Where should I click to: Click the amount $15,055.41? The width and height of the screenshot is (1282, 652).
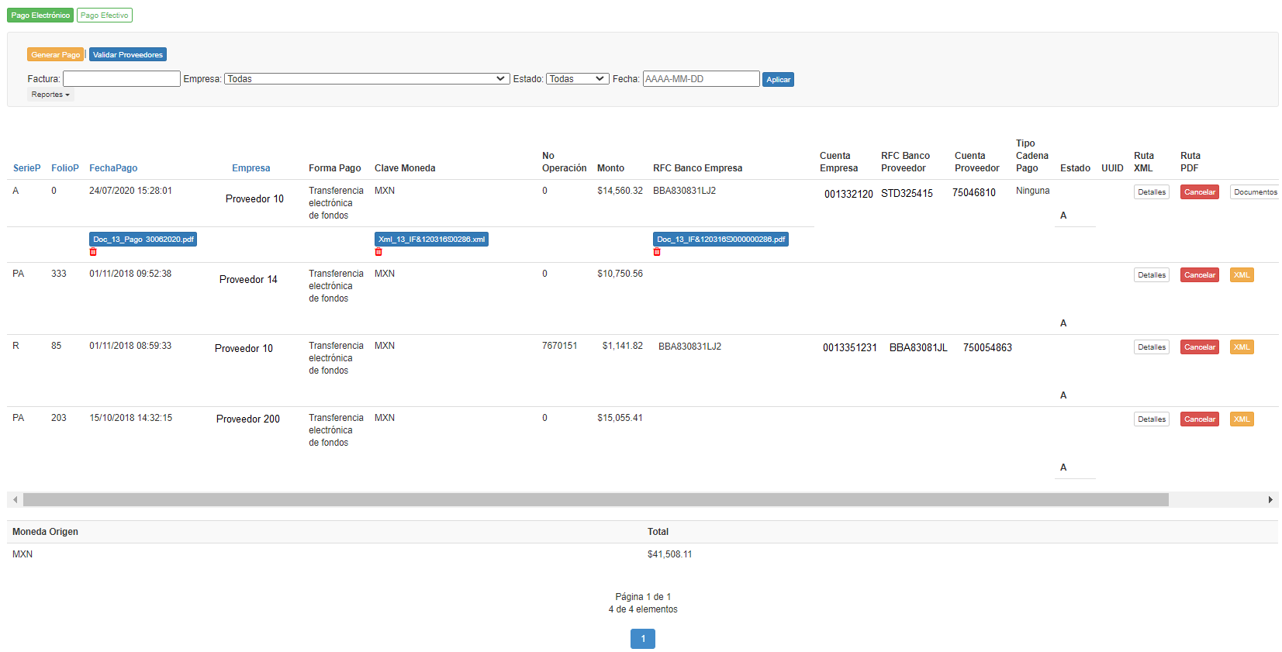[620, 418]
